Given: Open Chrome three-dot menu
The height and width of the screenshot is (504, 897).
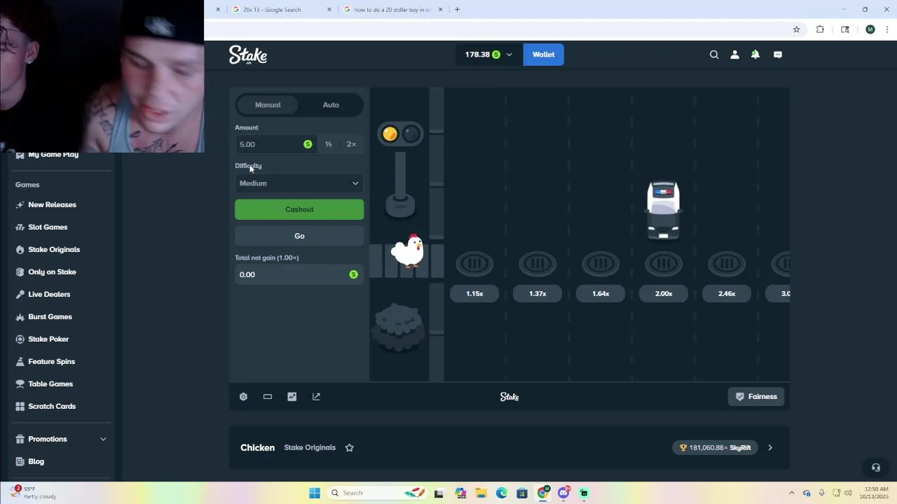Looking at the screenshot, I should point(887,29).
